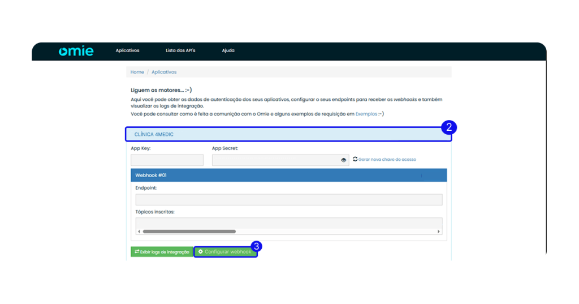Screen dimensions: 579x304
Task: Focus the App Secret field
Action: (275, 160)
